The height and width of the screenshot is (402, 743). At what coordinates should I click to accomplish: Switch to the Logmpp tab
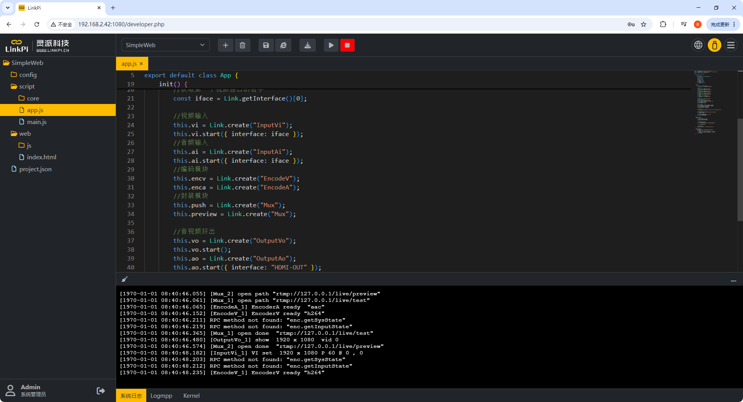161,395
